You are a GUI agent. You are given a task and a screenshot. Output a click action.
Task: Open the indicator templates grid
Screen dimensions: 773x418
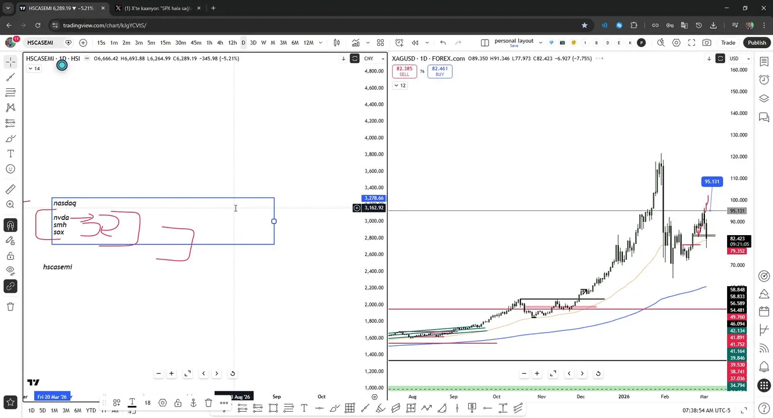click(x=380, y=42)
